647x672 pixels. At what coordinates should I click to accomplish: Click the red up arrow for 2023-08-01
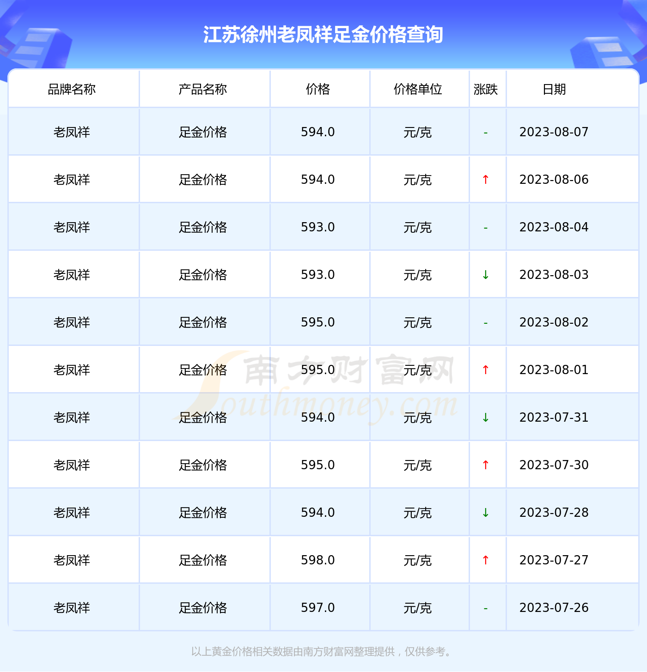486,370
